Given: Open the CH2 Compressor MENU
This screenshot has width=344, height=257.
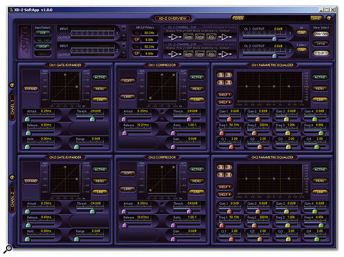Looking at the screenshot, I should [x=196, y=181].
